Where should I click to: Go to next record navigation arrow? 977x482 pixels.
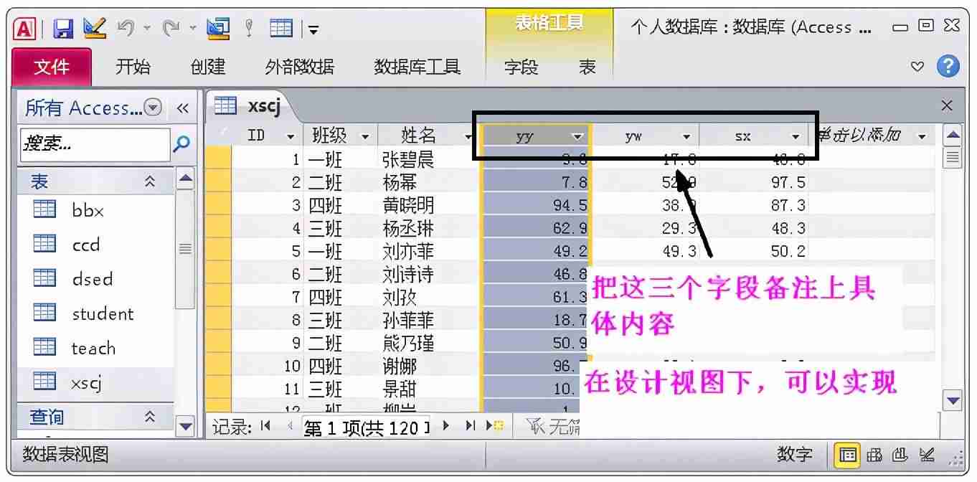pyautogui.click(x=446, y=426)
